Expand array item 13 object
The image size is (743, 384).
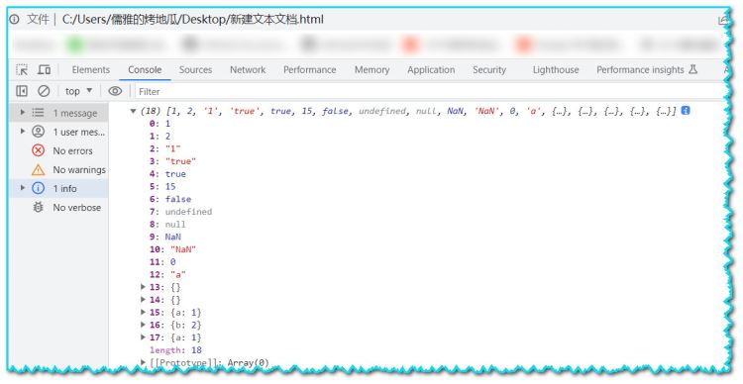(143, 286)
